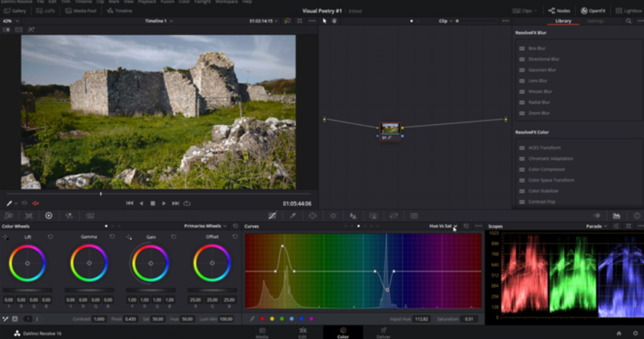Open the Curves palette icon

pyautogui.click(x=273, y=216)
